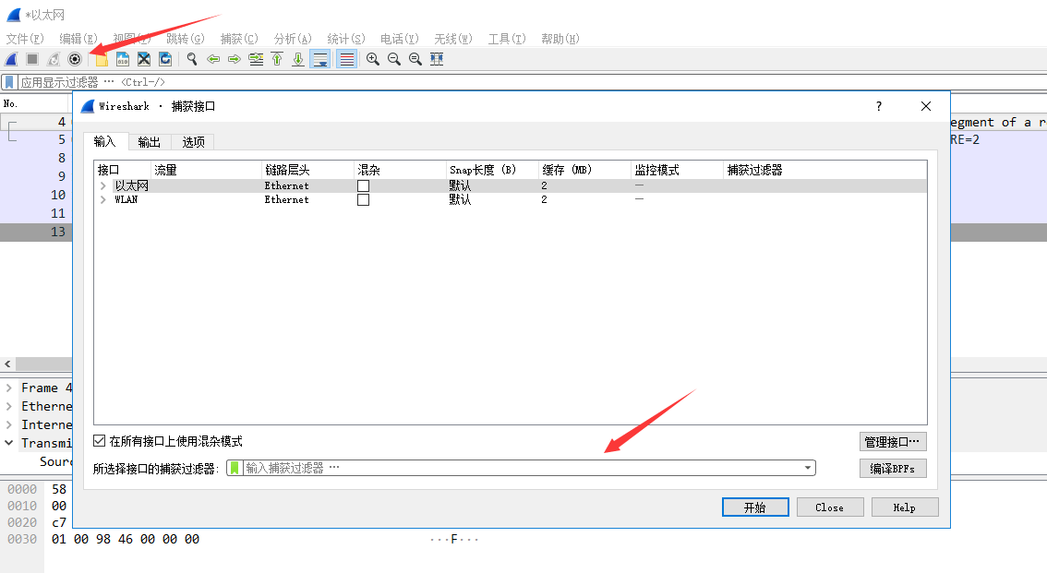Click capture filter green bookmark icon

235,468
